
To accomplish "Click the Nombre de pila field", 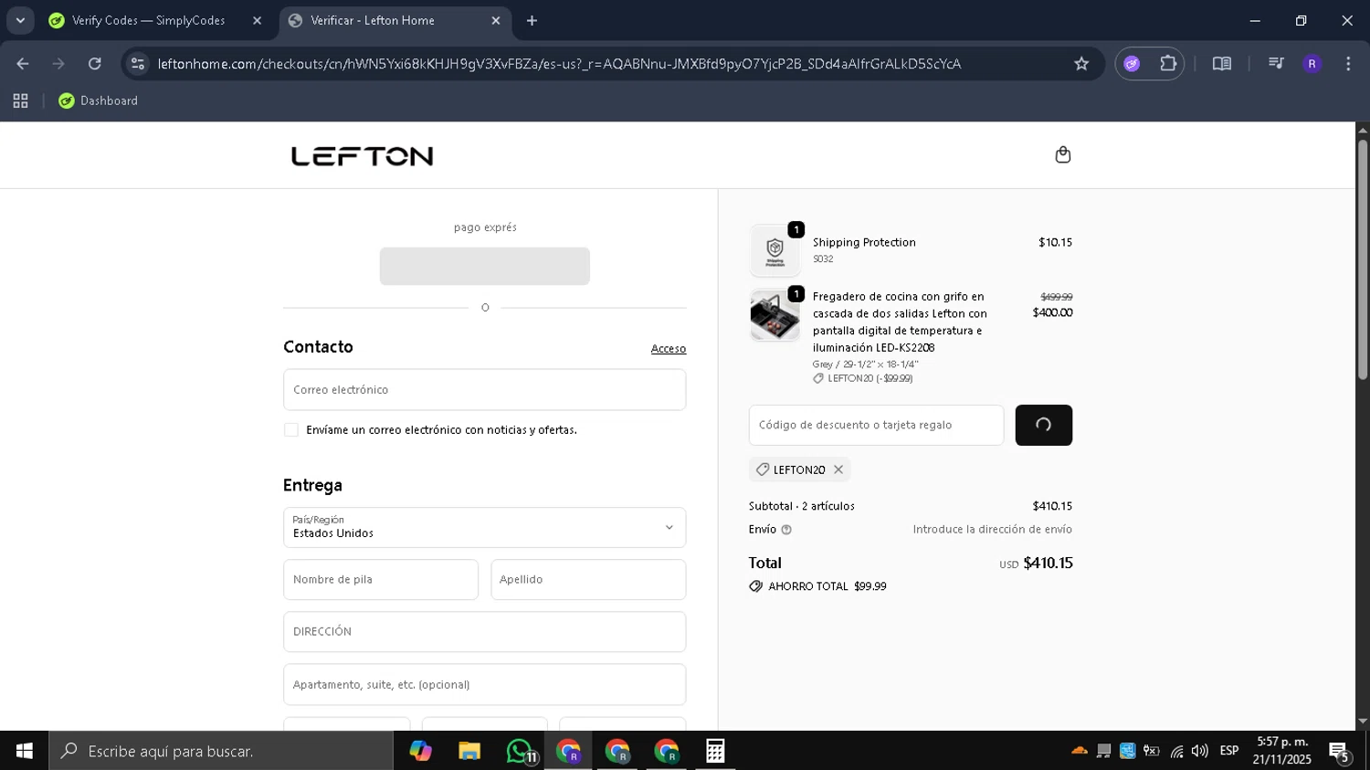I will point(381,580).
